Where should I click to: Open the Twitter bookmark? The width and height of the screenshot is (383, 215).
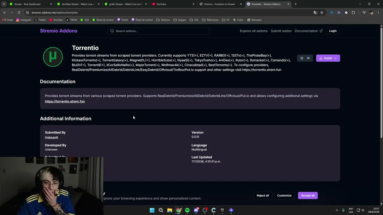[x=40, y=20]
